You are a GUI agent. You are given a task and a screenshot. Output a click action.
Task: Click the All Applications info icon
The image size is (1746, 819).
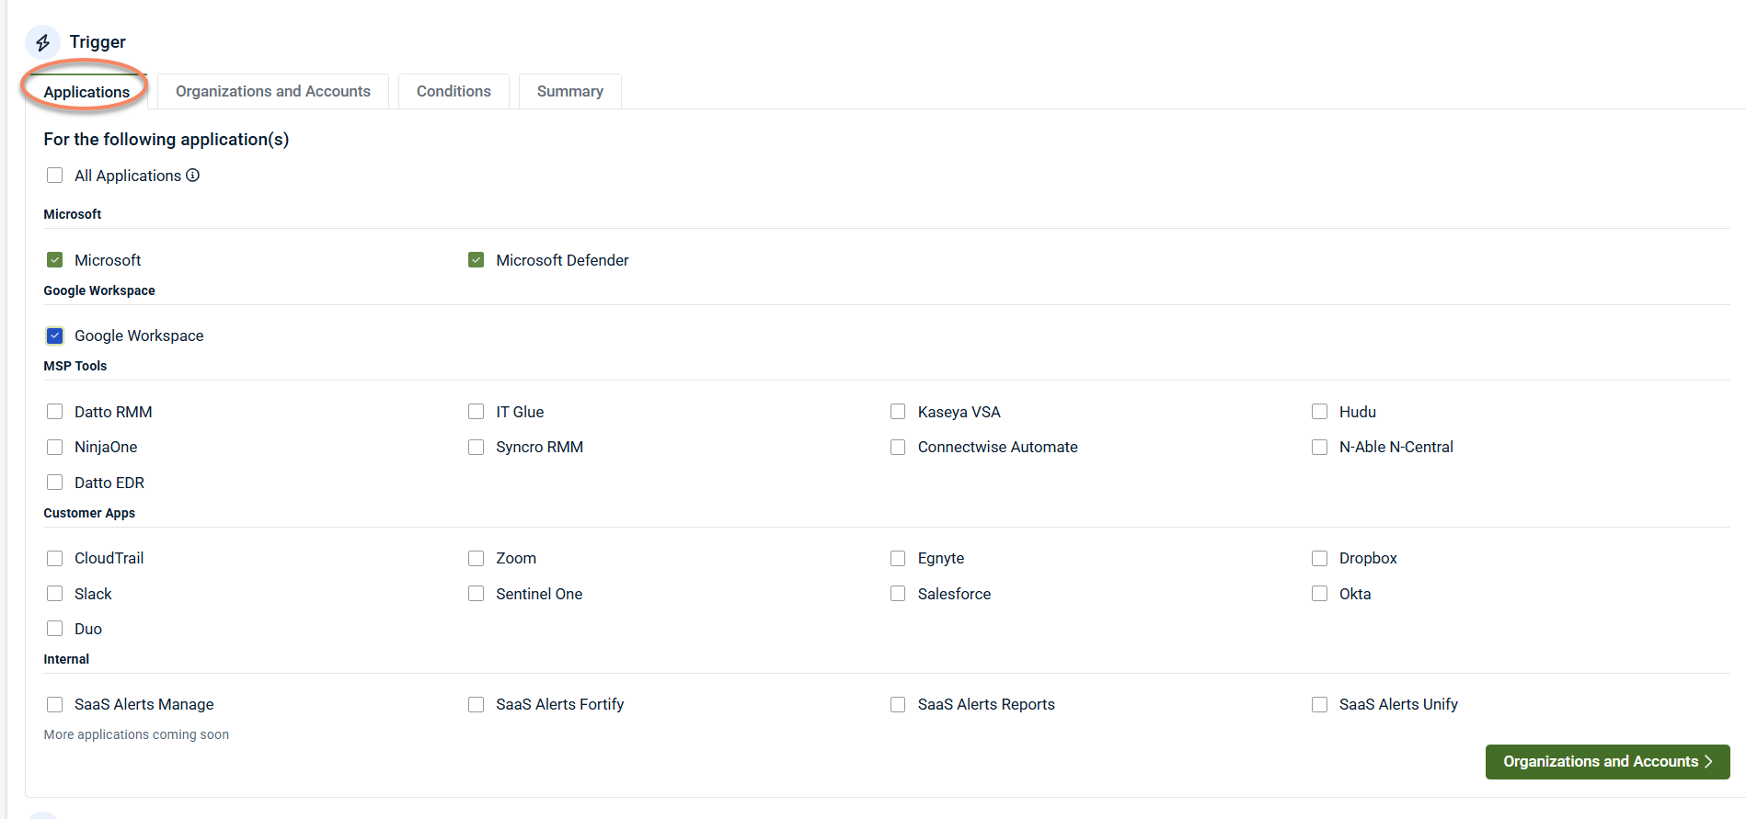click(x=193, y=176)
